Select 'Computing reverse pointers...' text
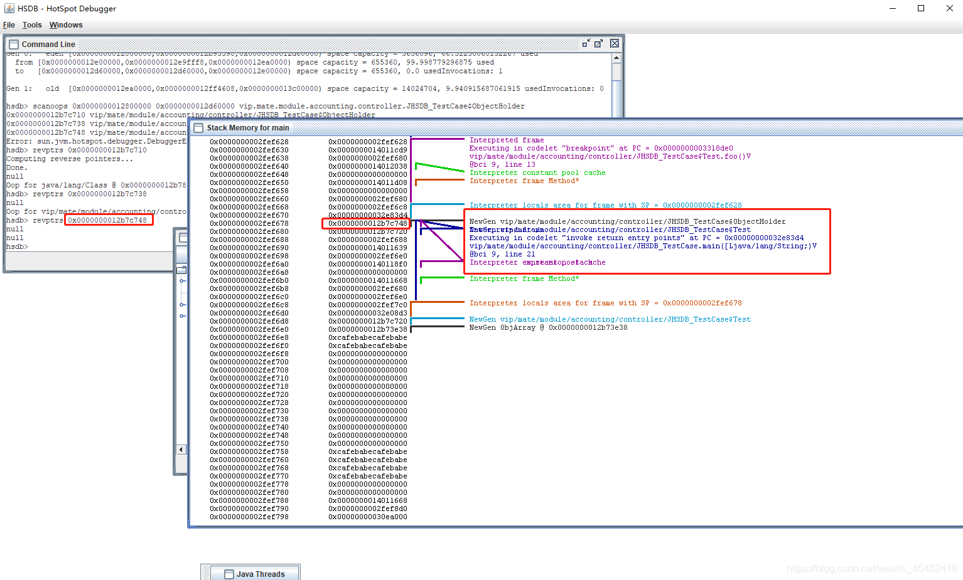The height and width of the screenshot is (580, 963). pyautogui.click(x=70, y=159)
